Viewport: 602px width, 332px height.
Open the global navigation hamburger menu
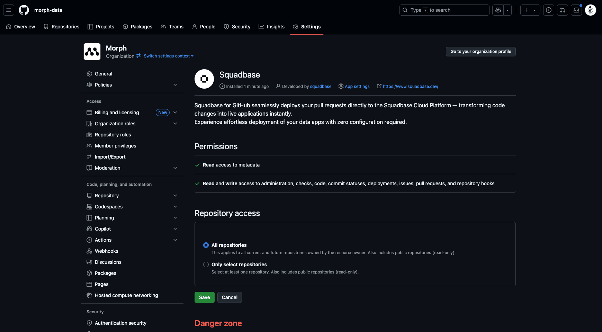pyautogui.click(x=9, y=10)
